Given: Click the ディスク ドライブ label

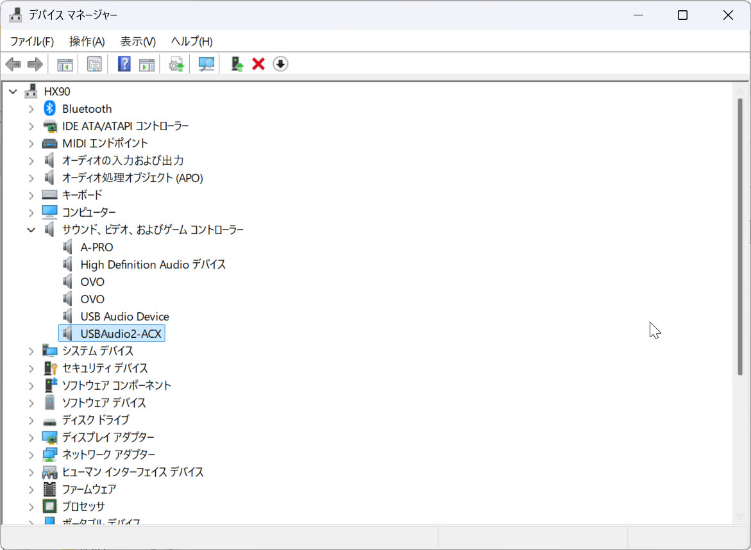Looking at the screenshot, I should (x=96, y=420).
